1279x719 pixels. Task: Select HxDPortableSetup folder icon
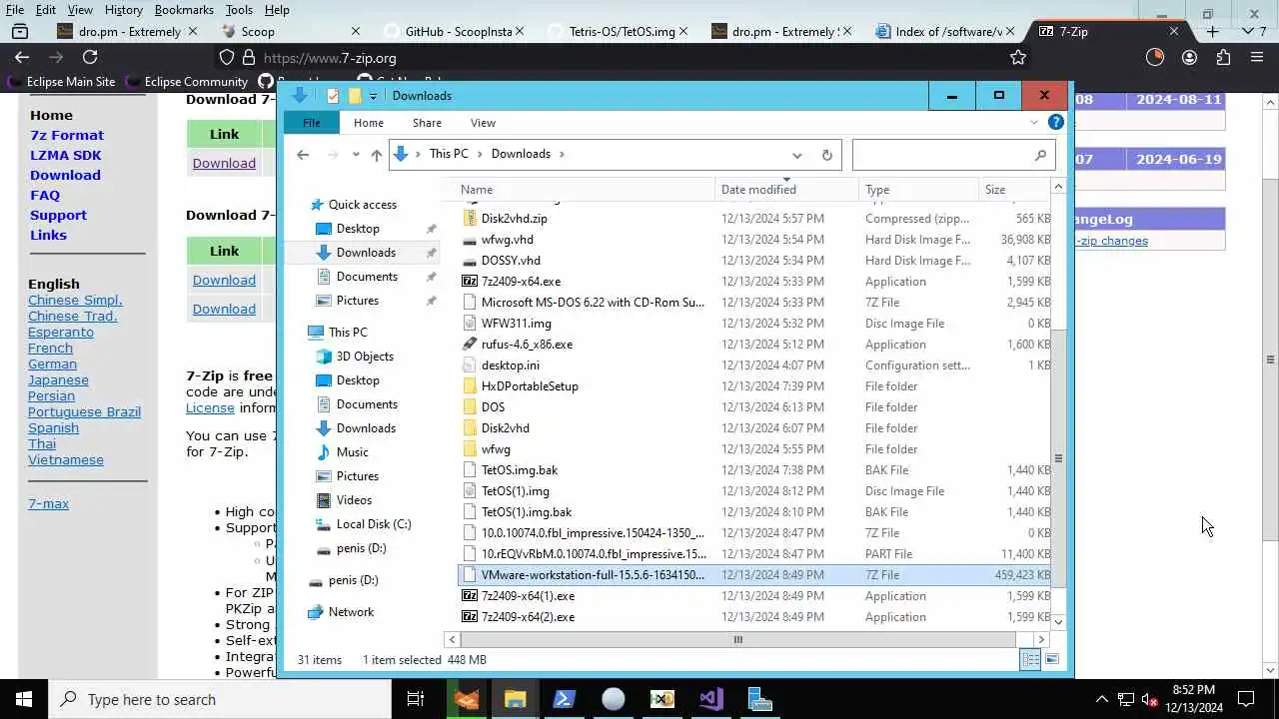(470, 386)
